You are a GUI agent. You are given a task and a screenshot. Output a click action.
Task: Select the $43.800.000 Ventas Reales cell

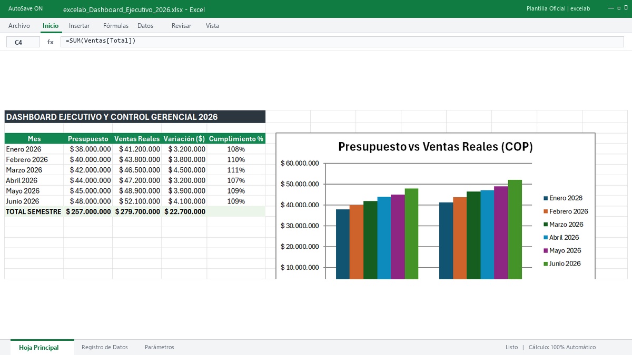click(x=137, y=159)
